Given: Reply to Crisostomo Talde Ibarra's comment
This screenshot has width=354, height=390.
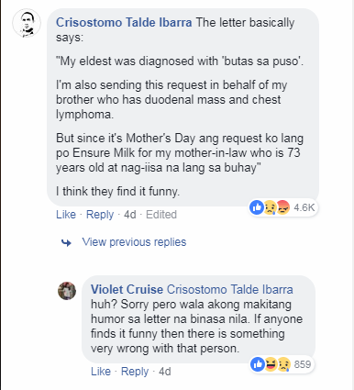Looking at the screenshot, I should [100, 215].
